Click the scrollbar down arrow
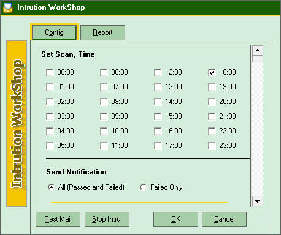Screen dimensions: 281x235 point(258,201)
